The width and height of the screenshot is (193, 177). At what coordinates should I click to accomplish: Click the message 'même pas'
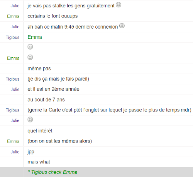39,69
